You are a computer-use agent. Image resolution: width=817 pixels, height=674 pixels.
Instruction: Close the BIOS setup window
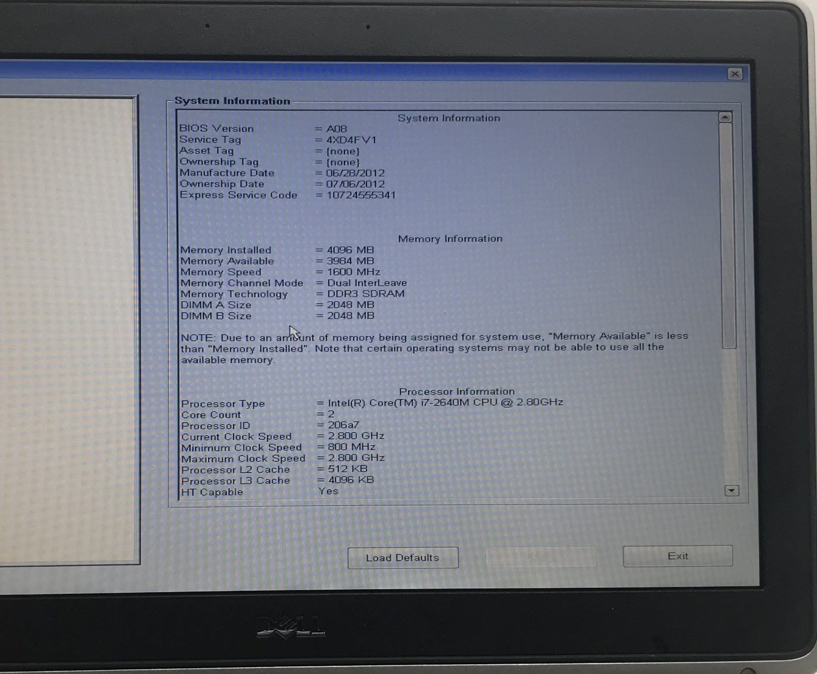735,74
